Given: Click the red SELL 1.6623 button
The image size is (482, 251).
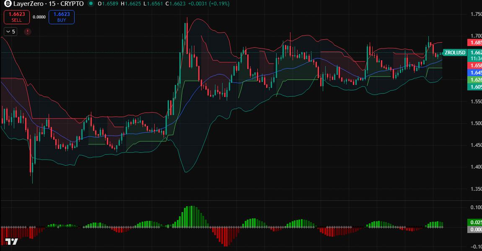Looking at the screenshot, I should [16, 17].
